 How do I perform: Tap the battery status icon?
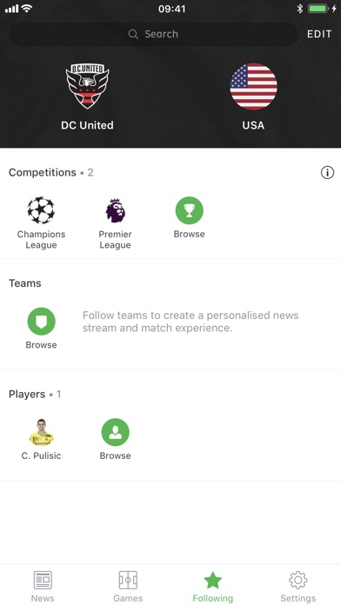coord(318,9)
